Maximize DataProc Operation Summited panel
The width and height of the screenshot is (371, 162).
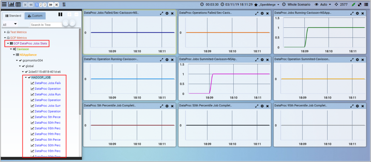tap(352, 60)
